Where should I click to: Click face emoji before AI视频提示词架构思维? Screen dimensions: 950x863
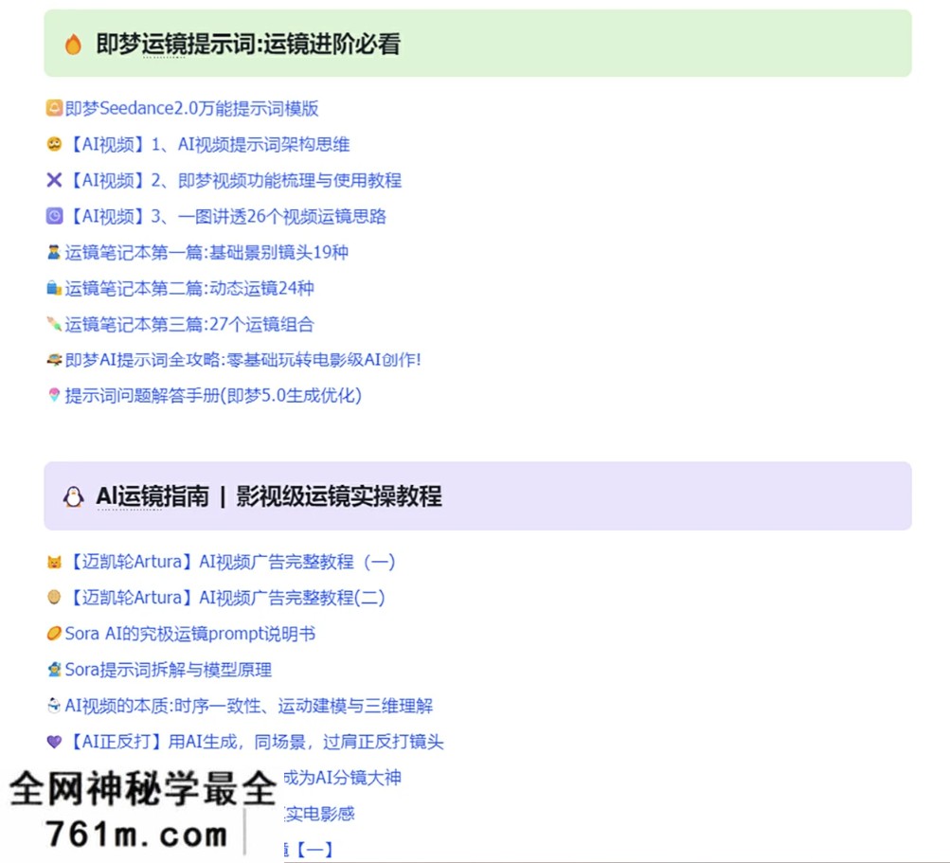coord(55,144)
